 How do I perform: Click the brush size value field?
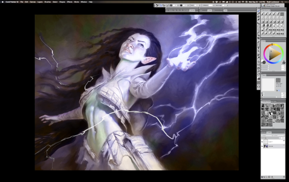(x=175, y=5)
